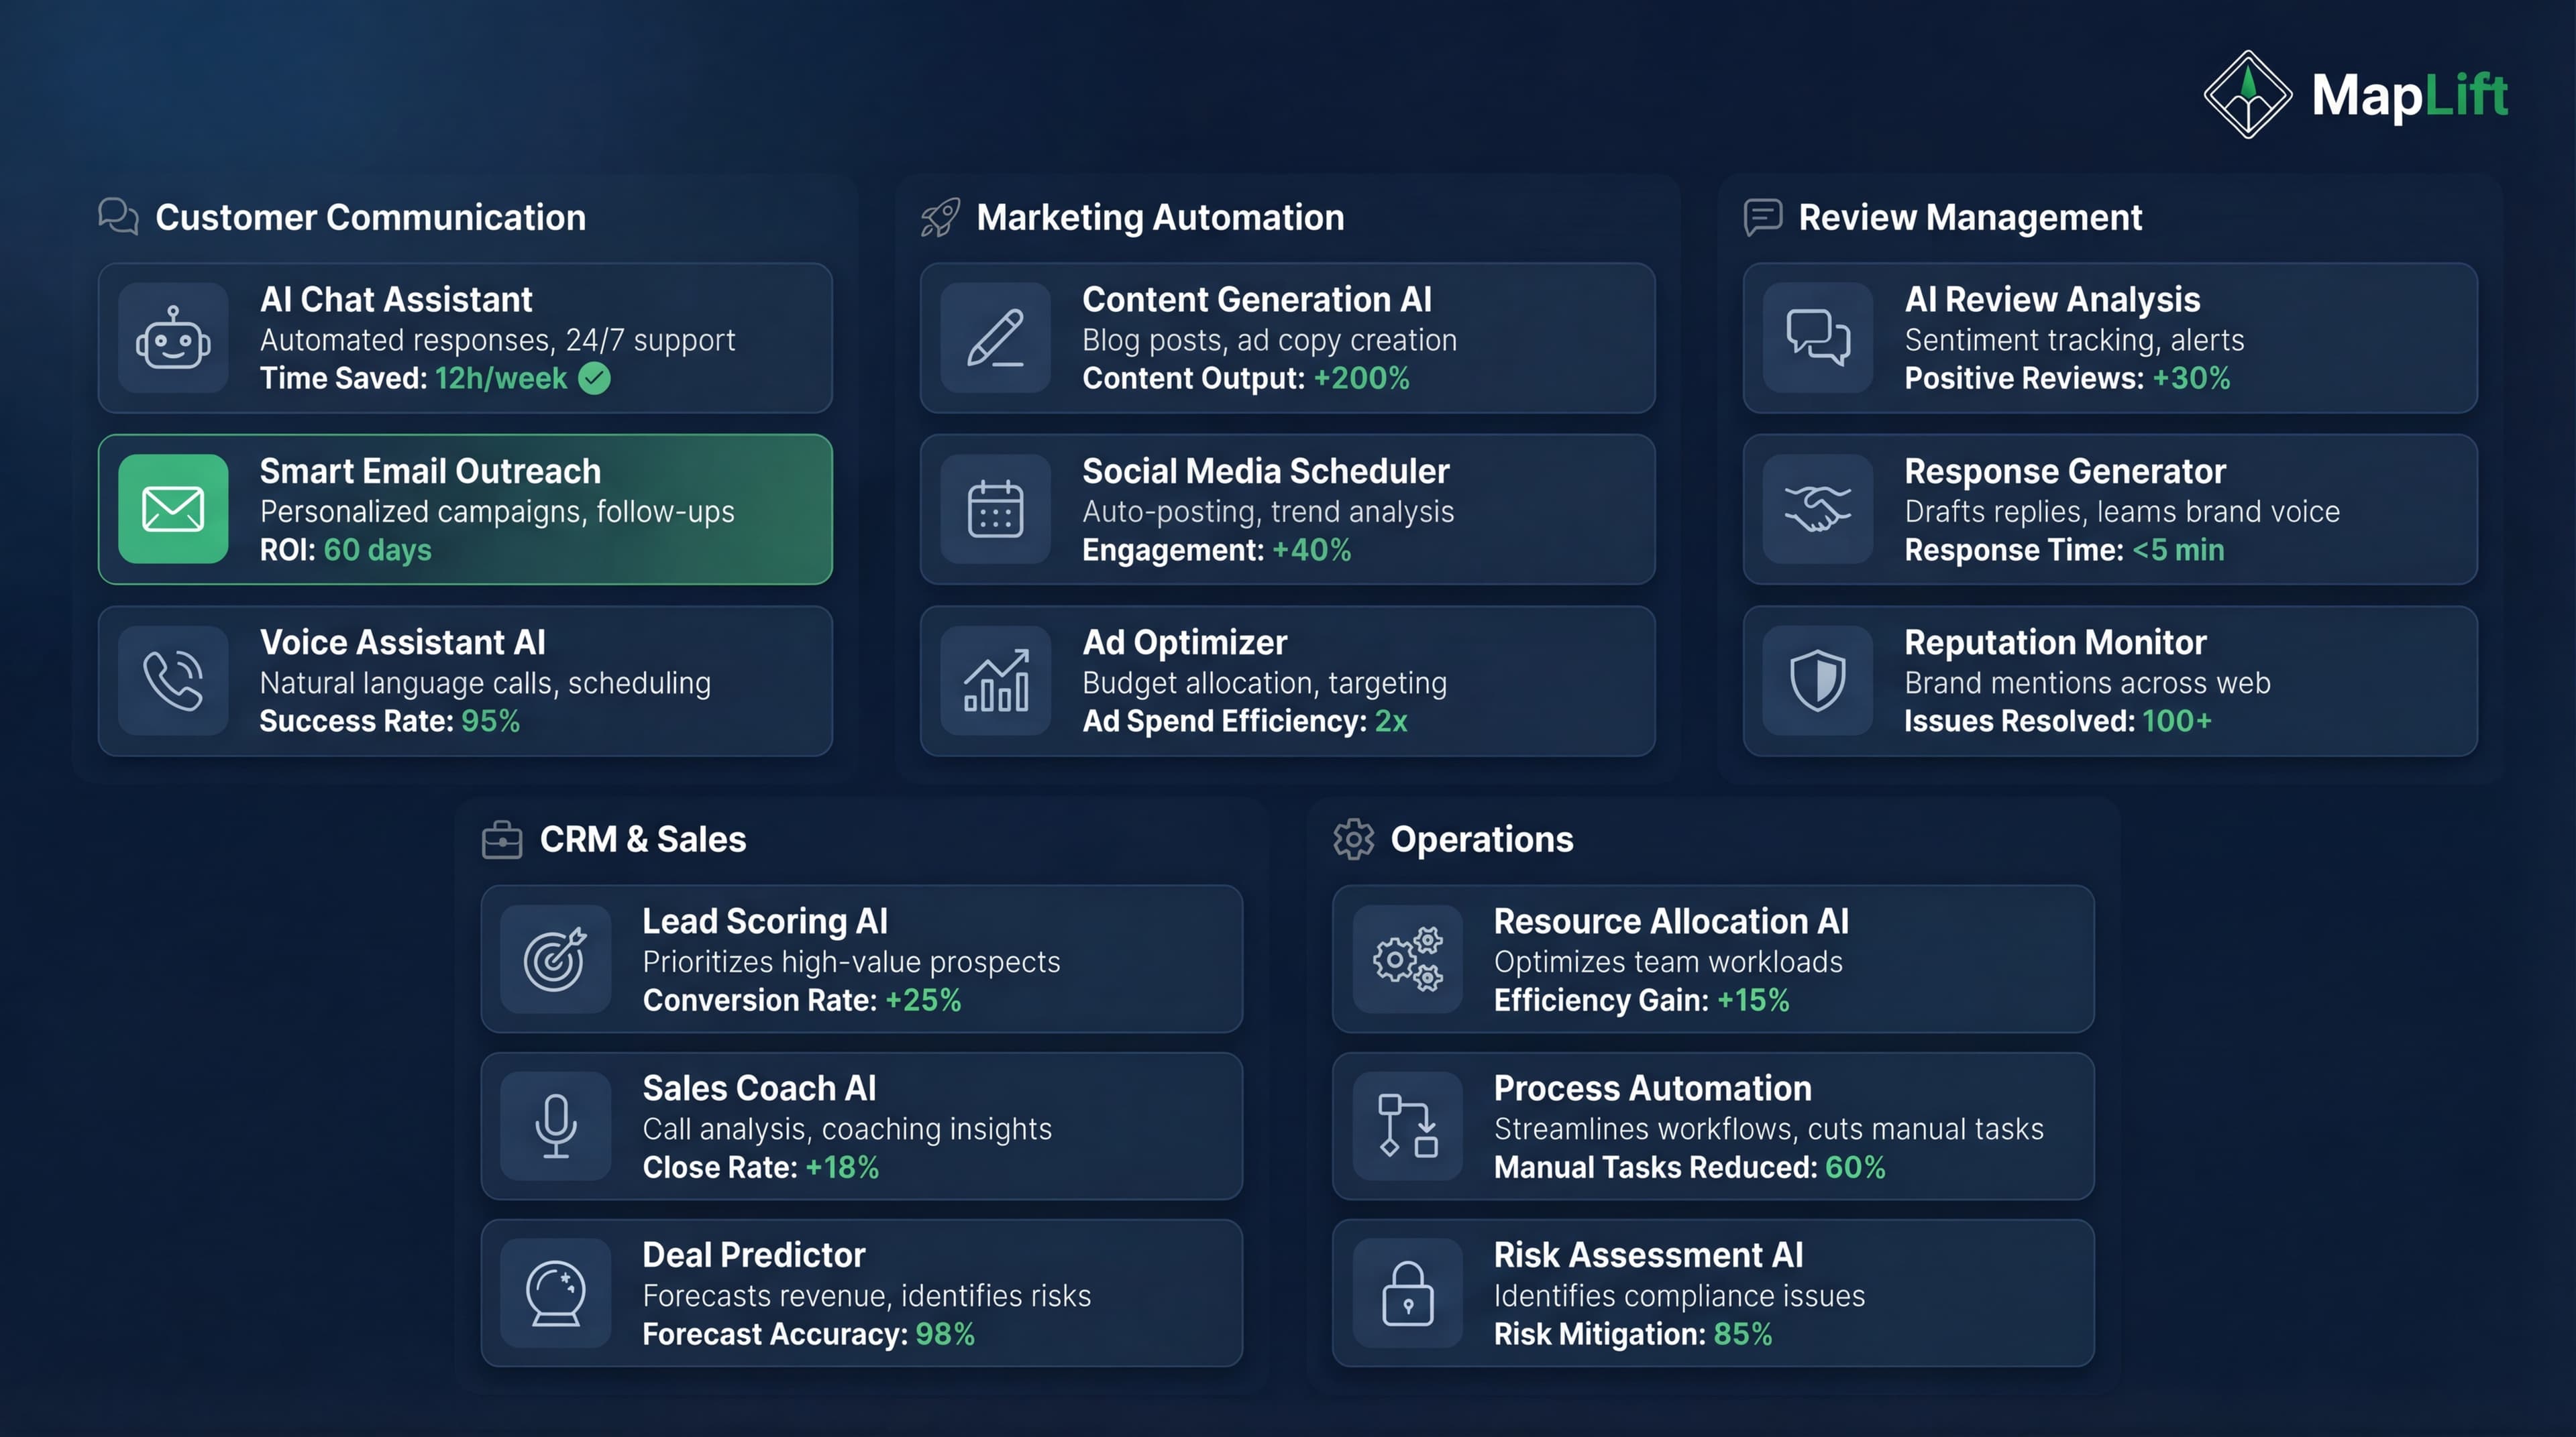Screen dimensions: 2576x1437
Task: Click the Social Media Scheduler calendar icon
Action: pos(996,510)
